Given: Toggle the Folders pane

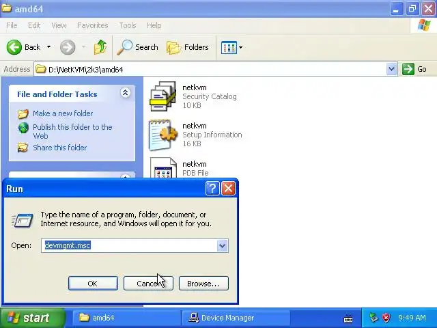Looking at the screenshot, I should coord(188,47).
